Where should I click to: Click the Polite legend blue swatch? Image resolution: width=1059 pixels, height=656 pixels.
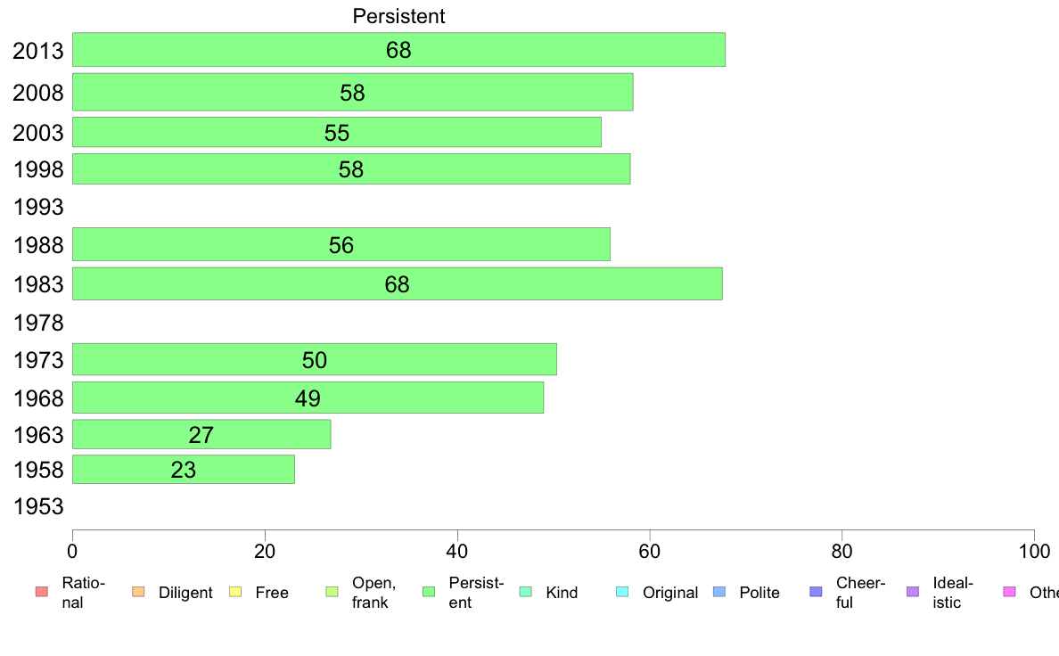coord(719,592)
